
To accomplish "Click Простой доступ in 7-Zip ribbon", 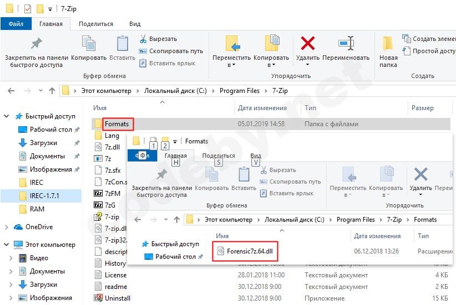I will point(429,51).
